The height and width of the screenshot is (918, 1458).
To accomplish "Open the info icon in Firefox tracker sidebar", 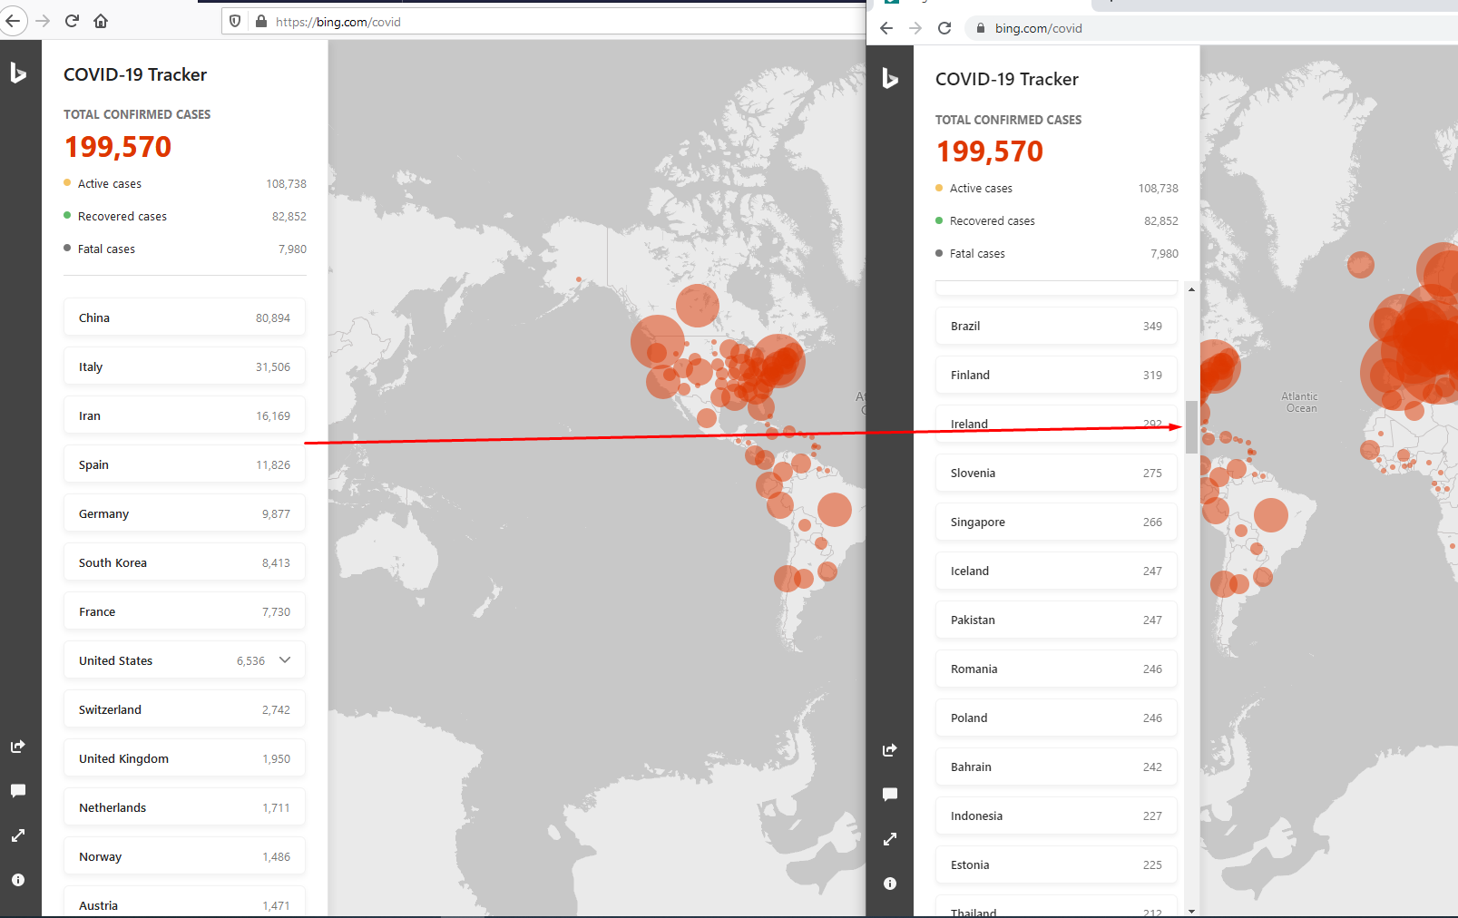I will tap(18, 880).
